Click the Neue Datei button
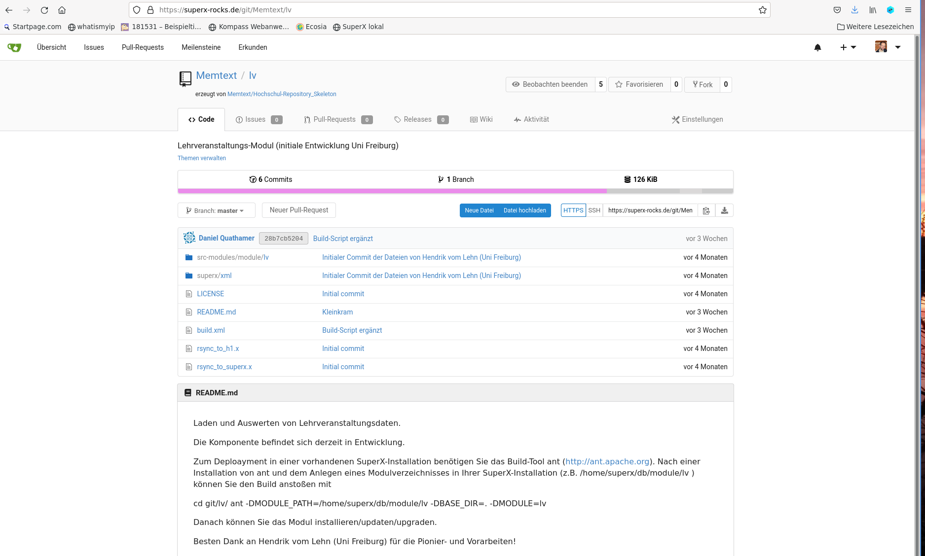The height and width of the screenshot is (556, 925). pyautogui.click(x=479, y=210)
